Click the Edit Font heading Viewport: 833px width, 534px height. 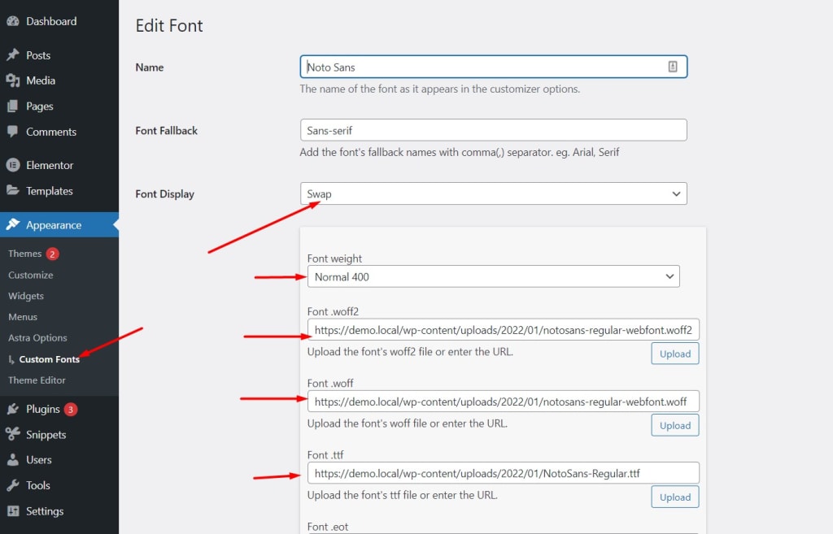tap(169, 25)
